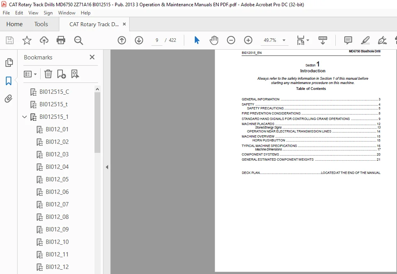Screen dimensions: 397x274
Task: Open bookmark BI012_10
Action: pyautogui.click(x=57, y=242)
